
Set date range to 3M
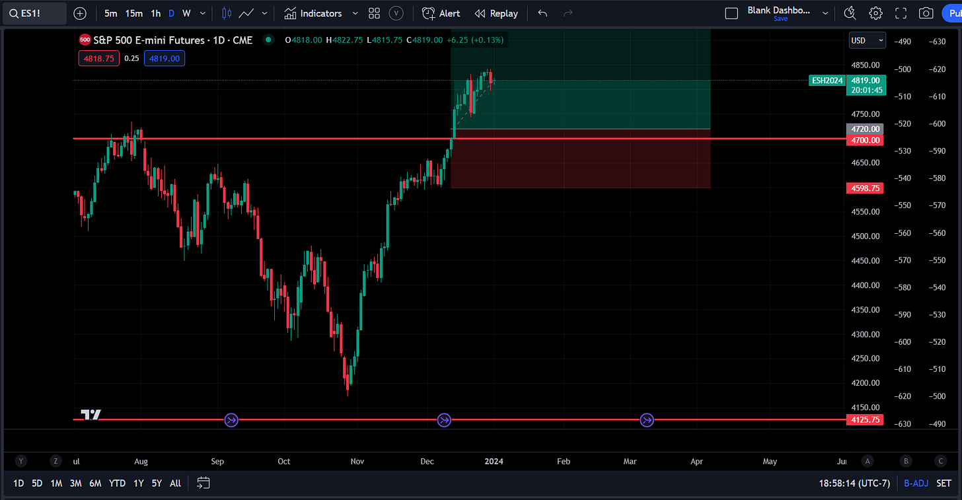point(76,483)
